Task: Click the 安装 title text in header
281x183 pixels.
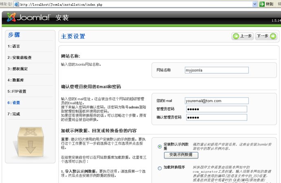Action: pyautogui.click(x=62, y=18)
